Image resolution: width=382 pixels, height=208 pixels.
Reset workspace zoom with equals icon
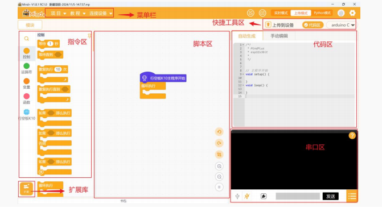[x=219, y=187]
